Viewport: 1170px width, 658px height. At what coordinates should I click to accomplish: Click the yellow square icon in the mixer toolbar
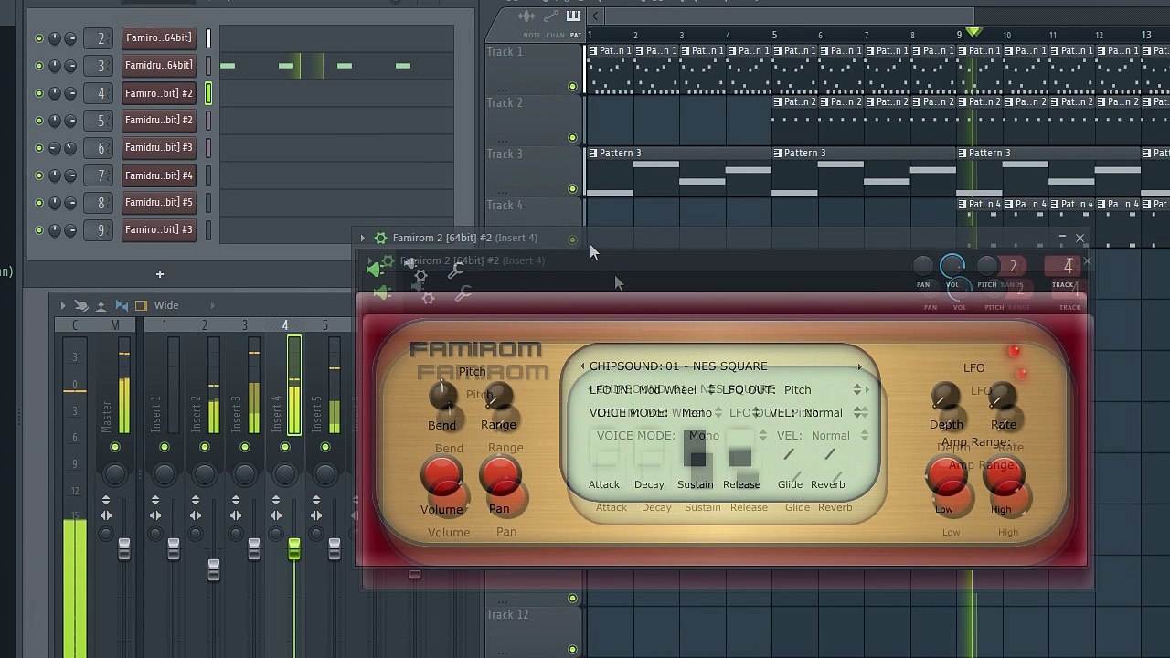(x=141, y=305)
